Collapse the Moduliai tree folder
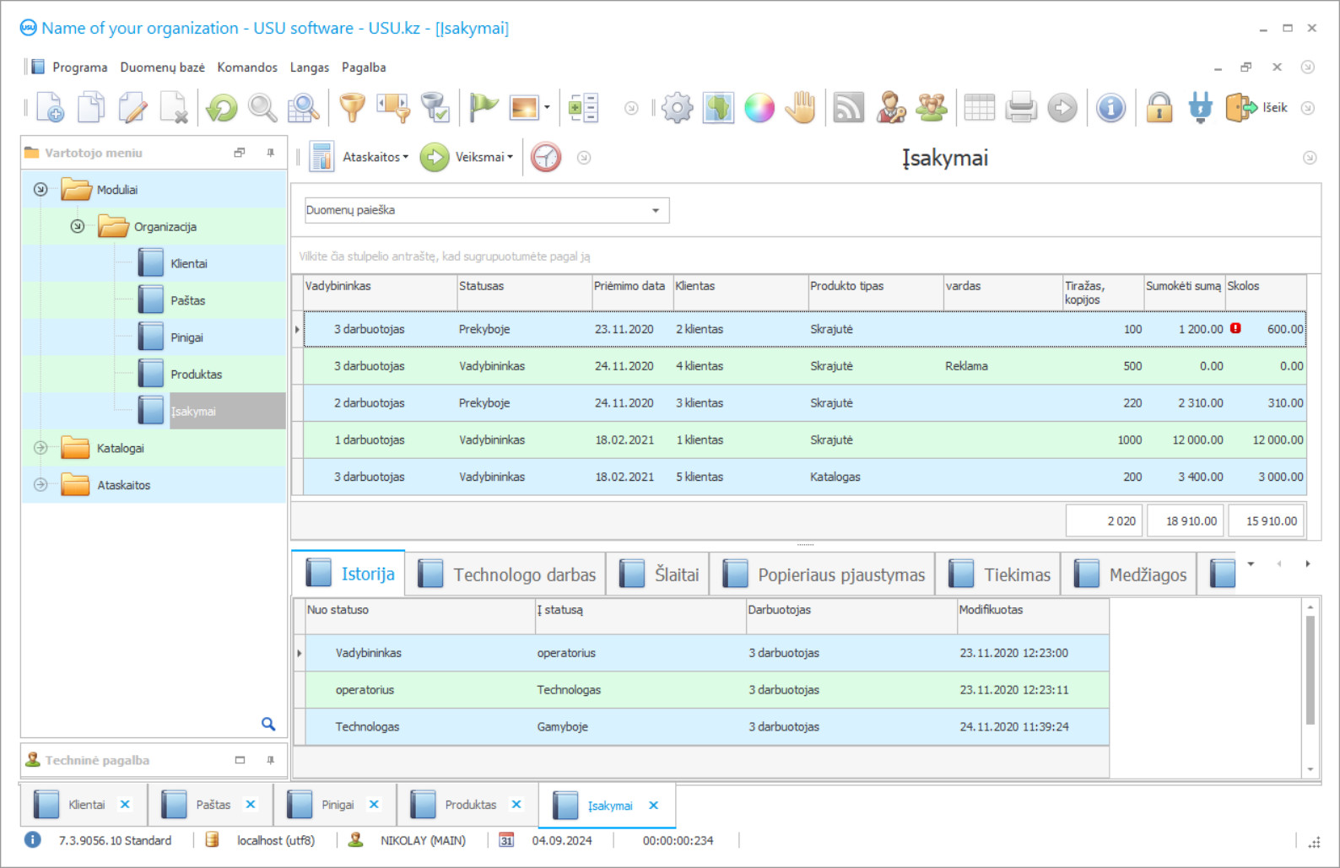1340x868 pixels. coord(41,190)
